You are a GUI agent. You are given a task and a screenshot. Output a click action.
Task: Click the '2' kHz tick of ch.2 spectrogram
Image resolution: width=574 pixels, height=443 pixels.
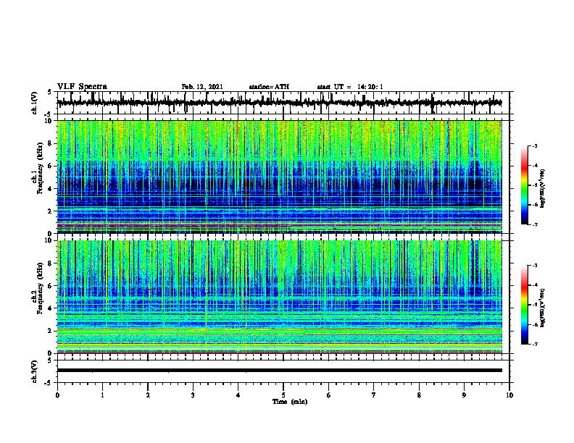pos(50,331)
